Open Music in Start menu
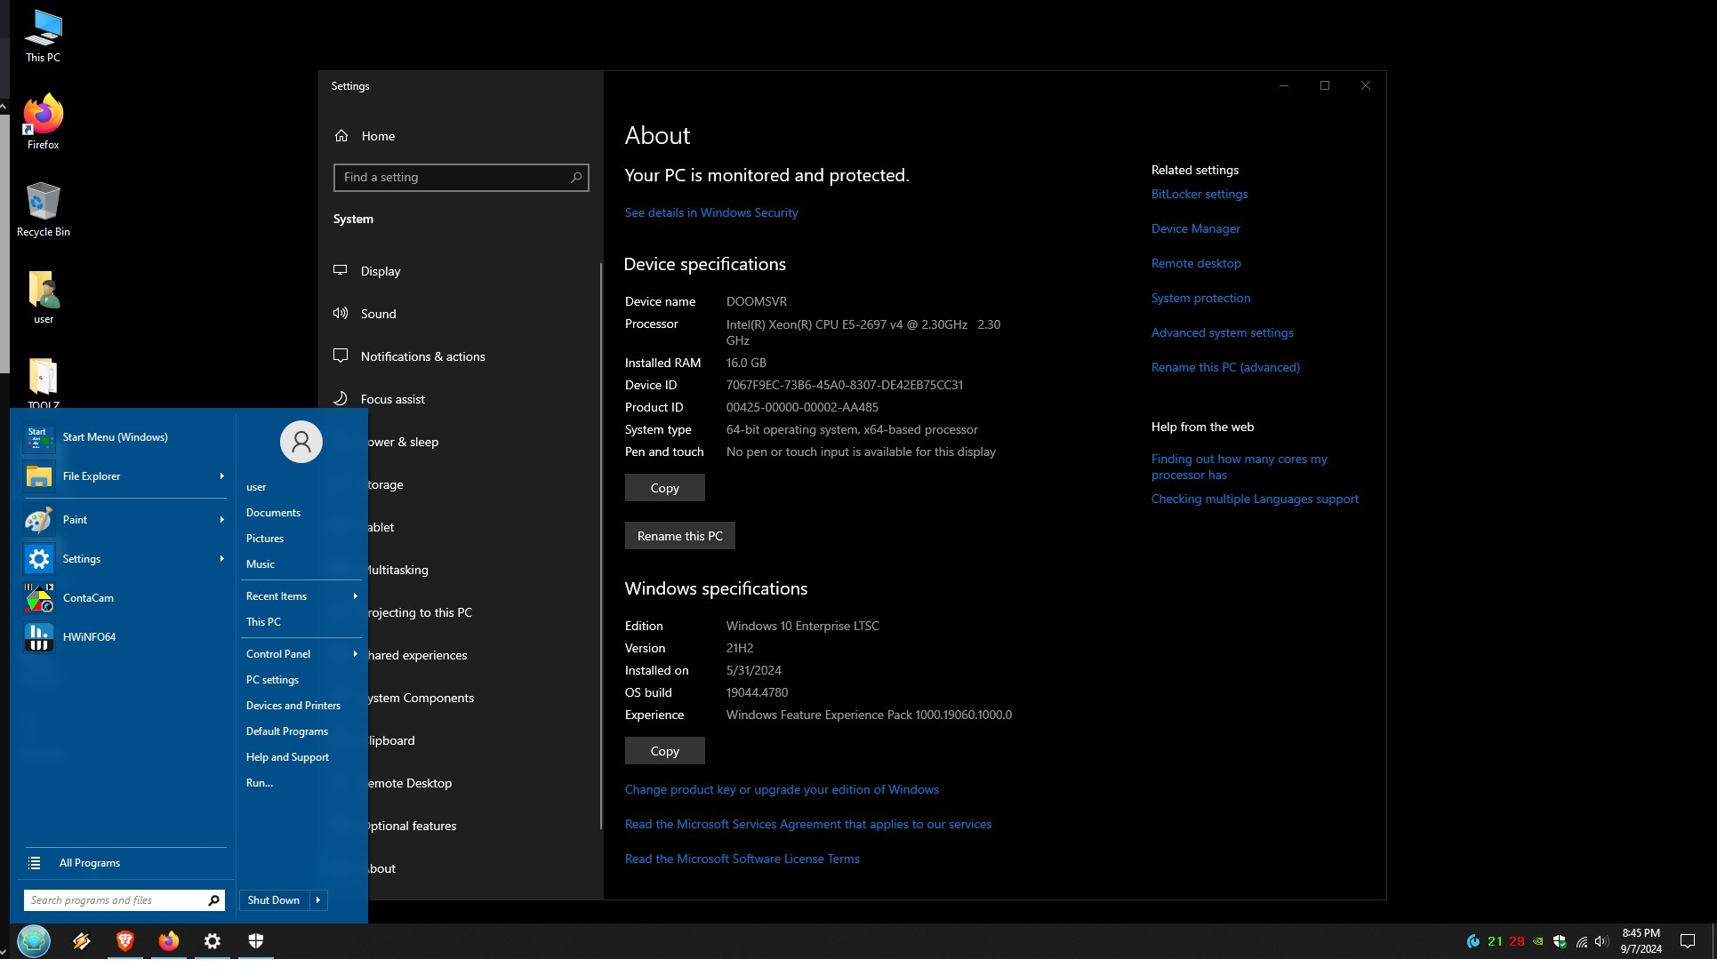This screenshot has width=1717, height=975. (x=261, y=564)
